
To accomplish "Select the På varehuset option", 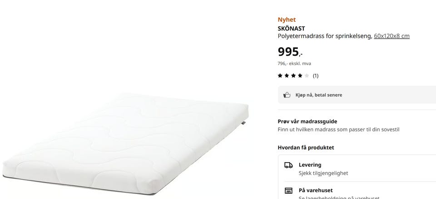I will coord(360,192).
